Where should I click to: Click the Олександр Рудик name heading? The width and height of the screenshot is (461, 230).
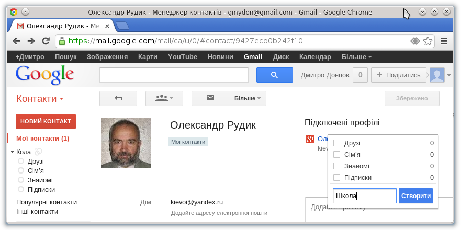pyautogui.click(x=213, y=125)
